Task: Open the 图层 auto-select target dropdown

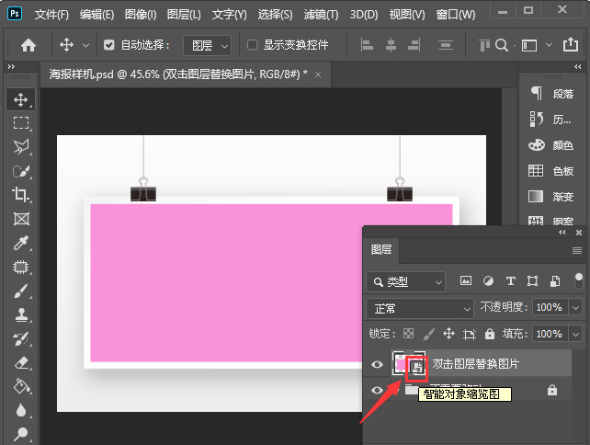Action: 207,45
